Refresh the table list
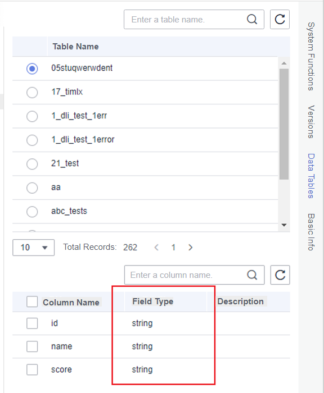The image size is (324, 393). pyautogui.click(x=280, y=19)
